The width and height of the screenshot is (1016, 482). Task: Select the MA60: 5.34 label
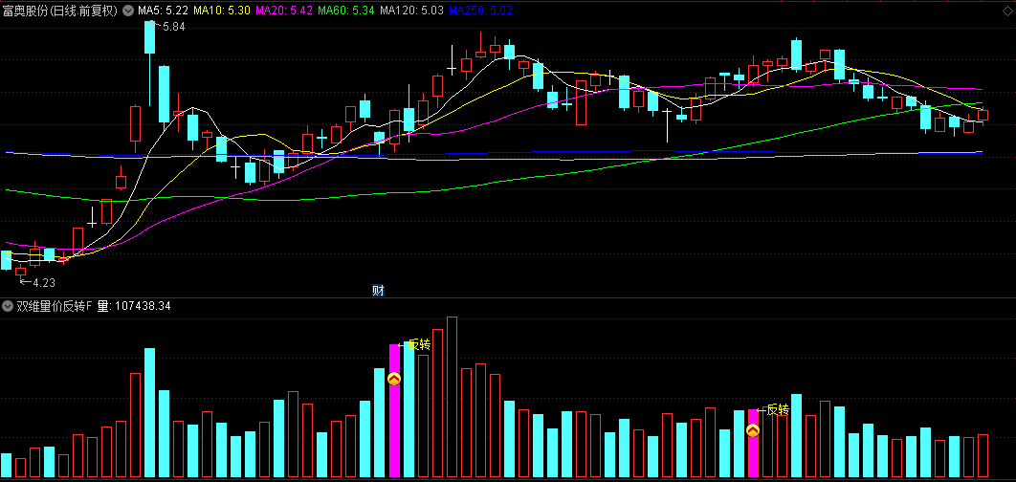tap(346, 11)
